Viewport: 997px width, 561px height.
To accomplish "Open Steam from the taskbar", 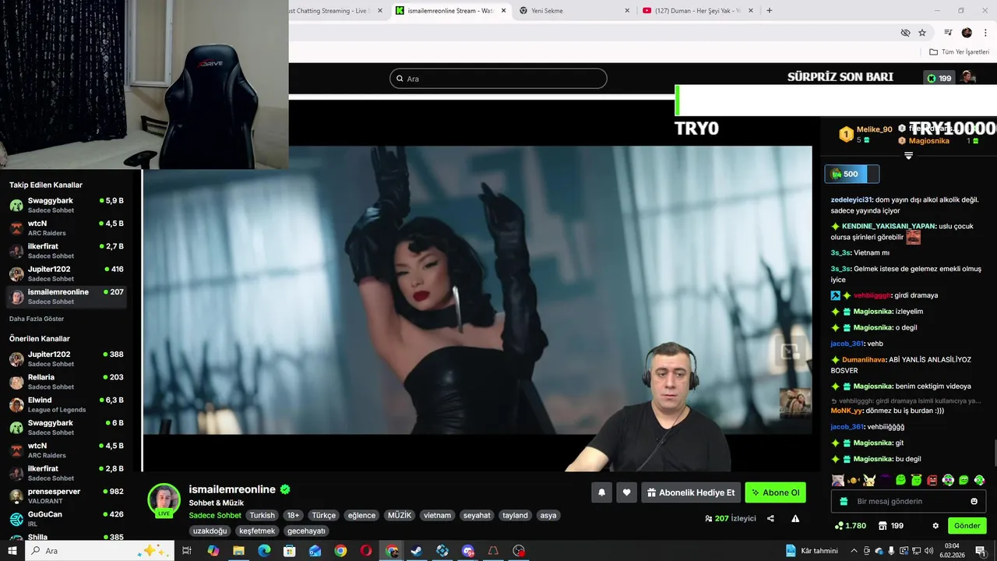I will [417, 551].
